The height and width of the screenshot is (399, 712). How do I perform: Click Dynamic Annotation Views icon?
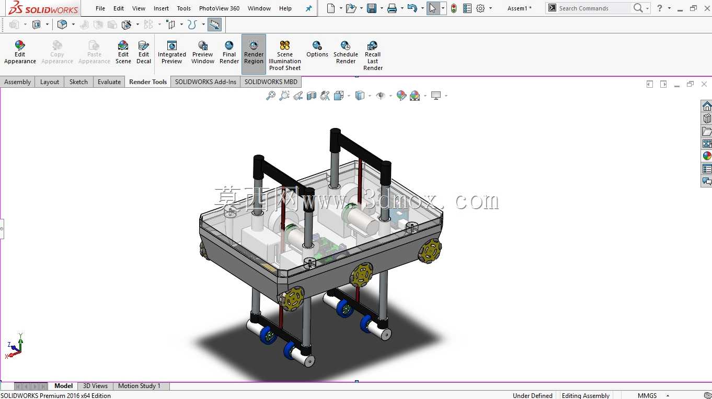point(325,96)
